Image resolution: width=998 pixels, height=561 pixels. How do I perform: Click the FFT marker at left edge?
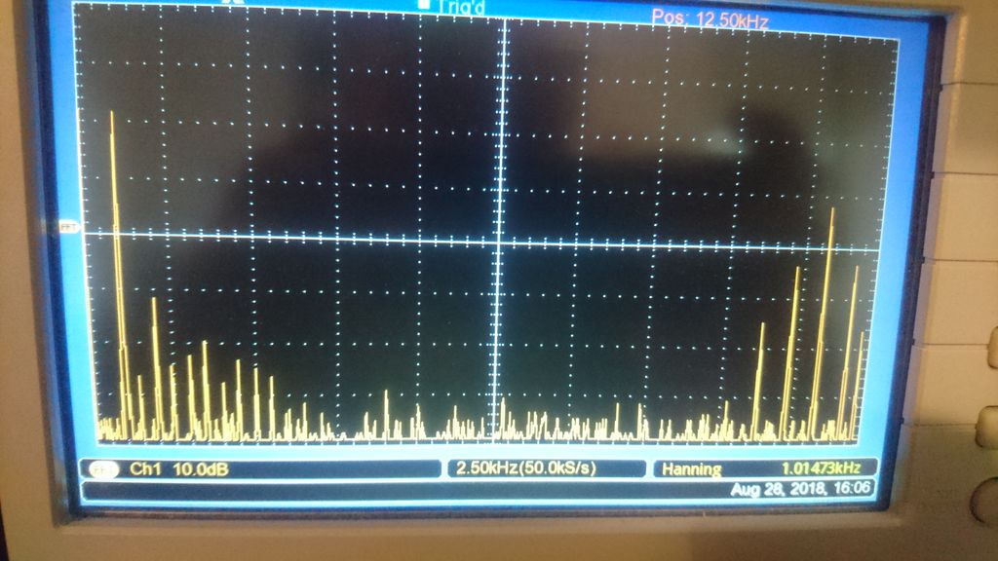coord(69,226)
